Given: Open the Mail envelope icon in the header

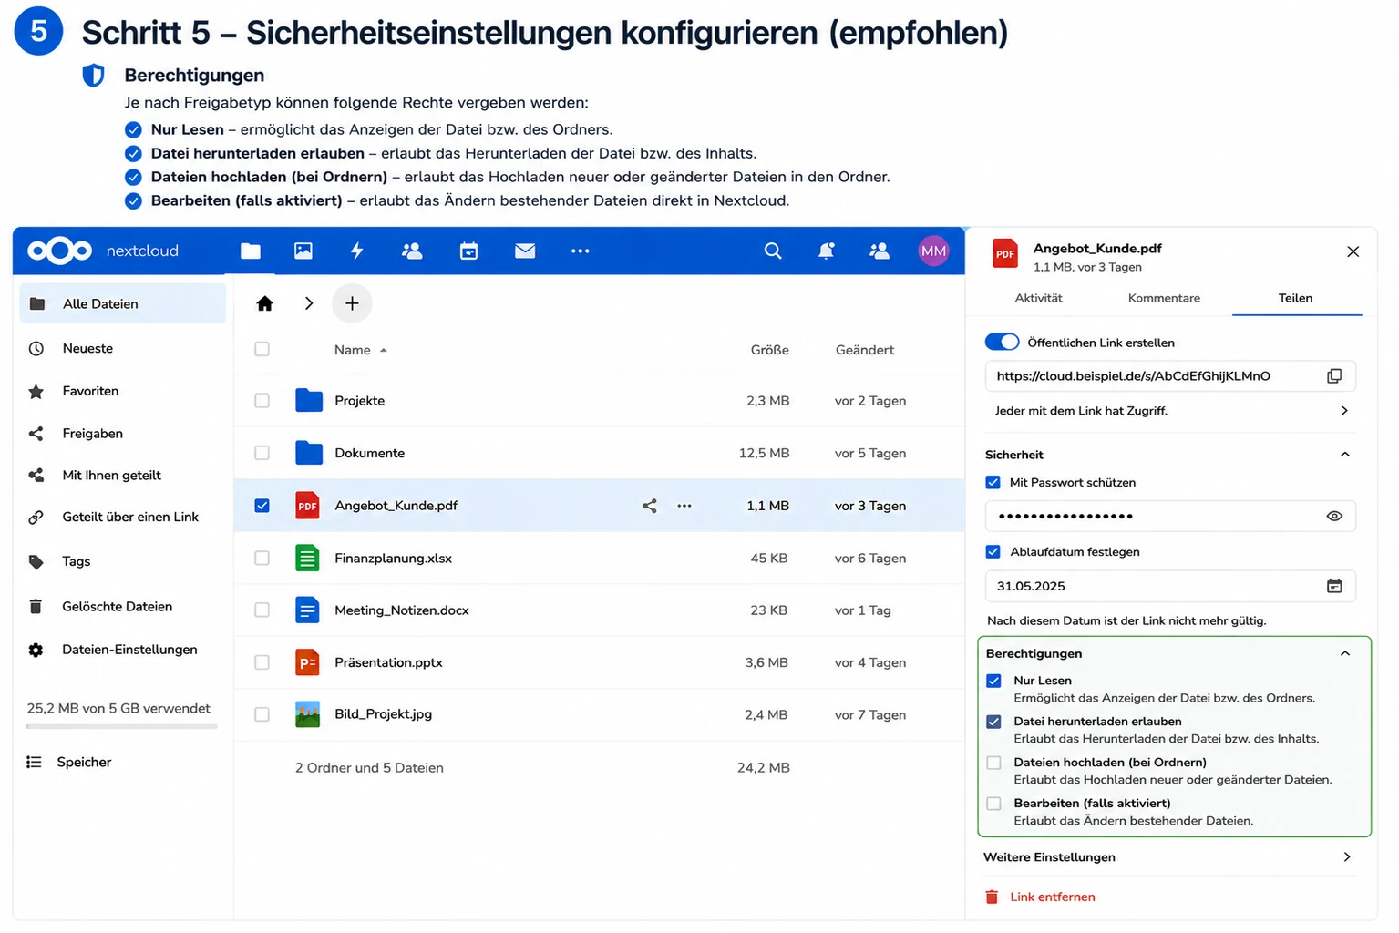Looking at the screenshot, I should point(525,251).
